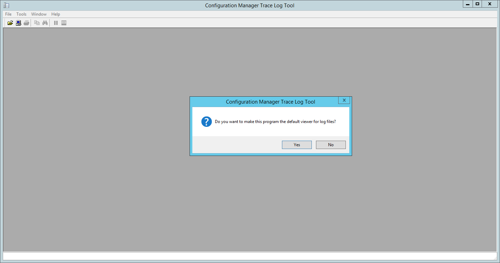Viewport: 500px width, 263px height.
Task: Open the File menu
Action: [x=8, y=14]
